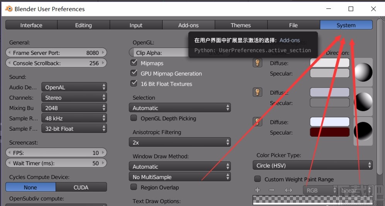The image size is (385, 206).
Task: Click the dark red Specular color swatch
Action: point(329,132)
